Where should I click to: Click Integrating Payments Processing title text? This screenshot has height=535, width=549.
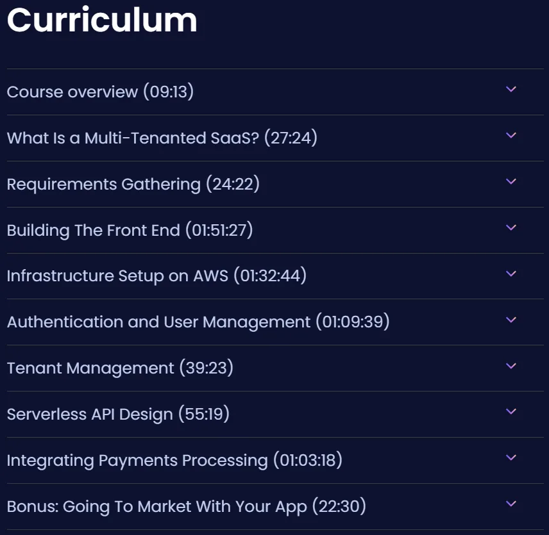(x=174, y=461)
